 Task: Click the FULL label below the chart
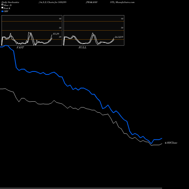tap(82, 48)
